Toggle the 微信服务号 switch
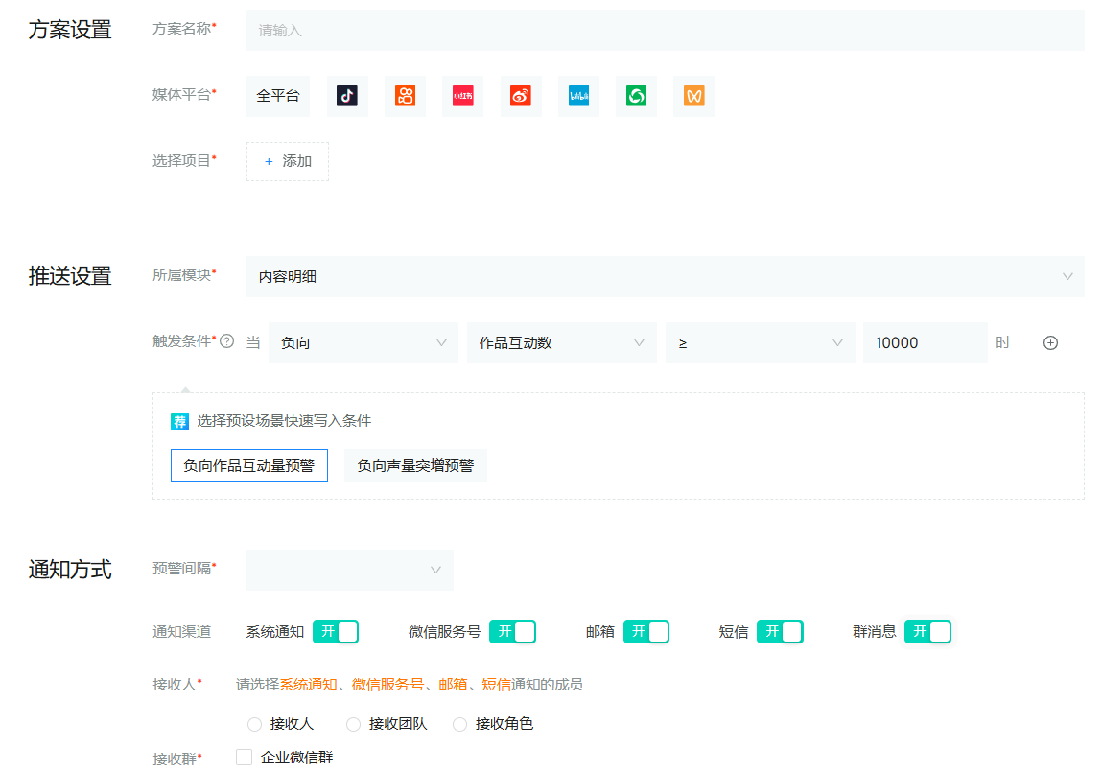1102x772 pixels. [x=512, y=632]
